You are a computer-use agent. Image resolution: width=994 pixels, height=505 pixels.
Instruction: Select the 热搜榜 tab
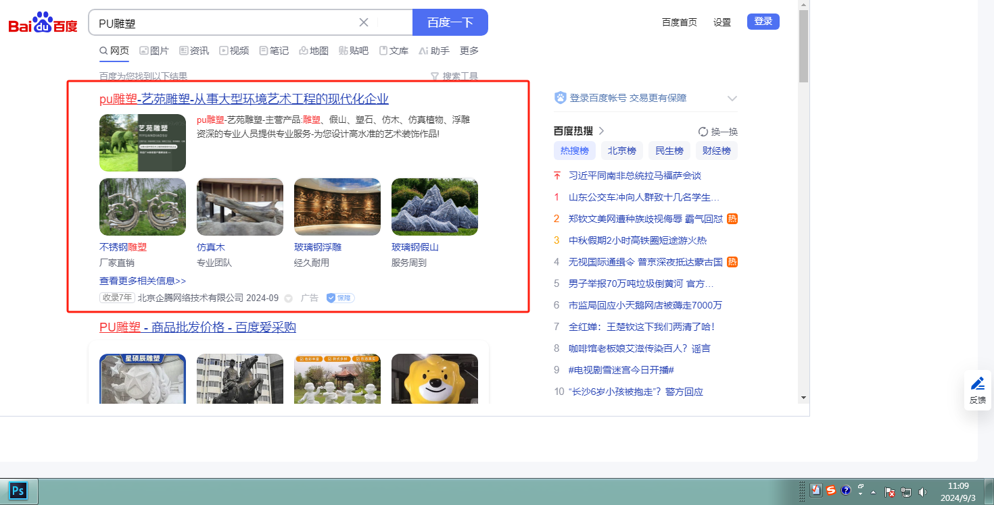coord(575,151)
